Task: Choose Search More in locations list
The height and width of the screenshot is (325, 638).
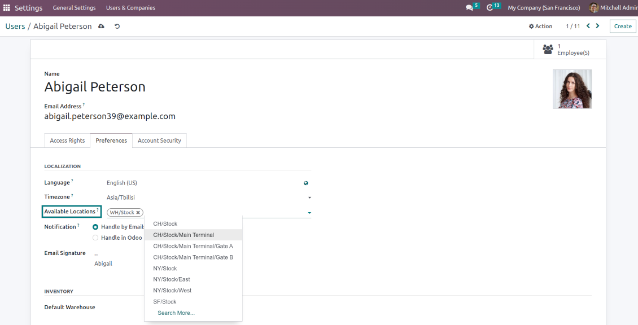Action: (176, 313)
